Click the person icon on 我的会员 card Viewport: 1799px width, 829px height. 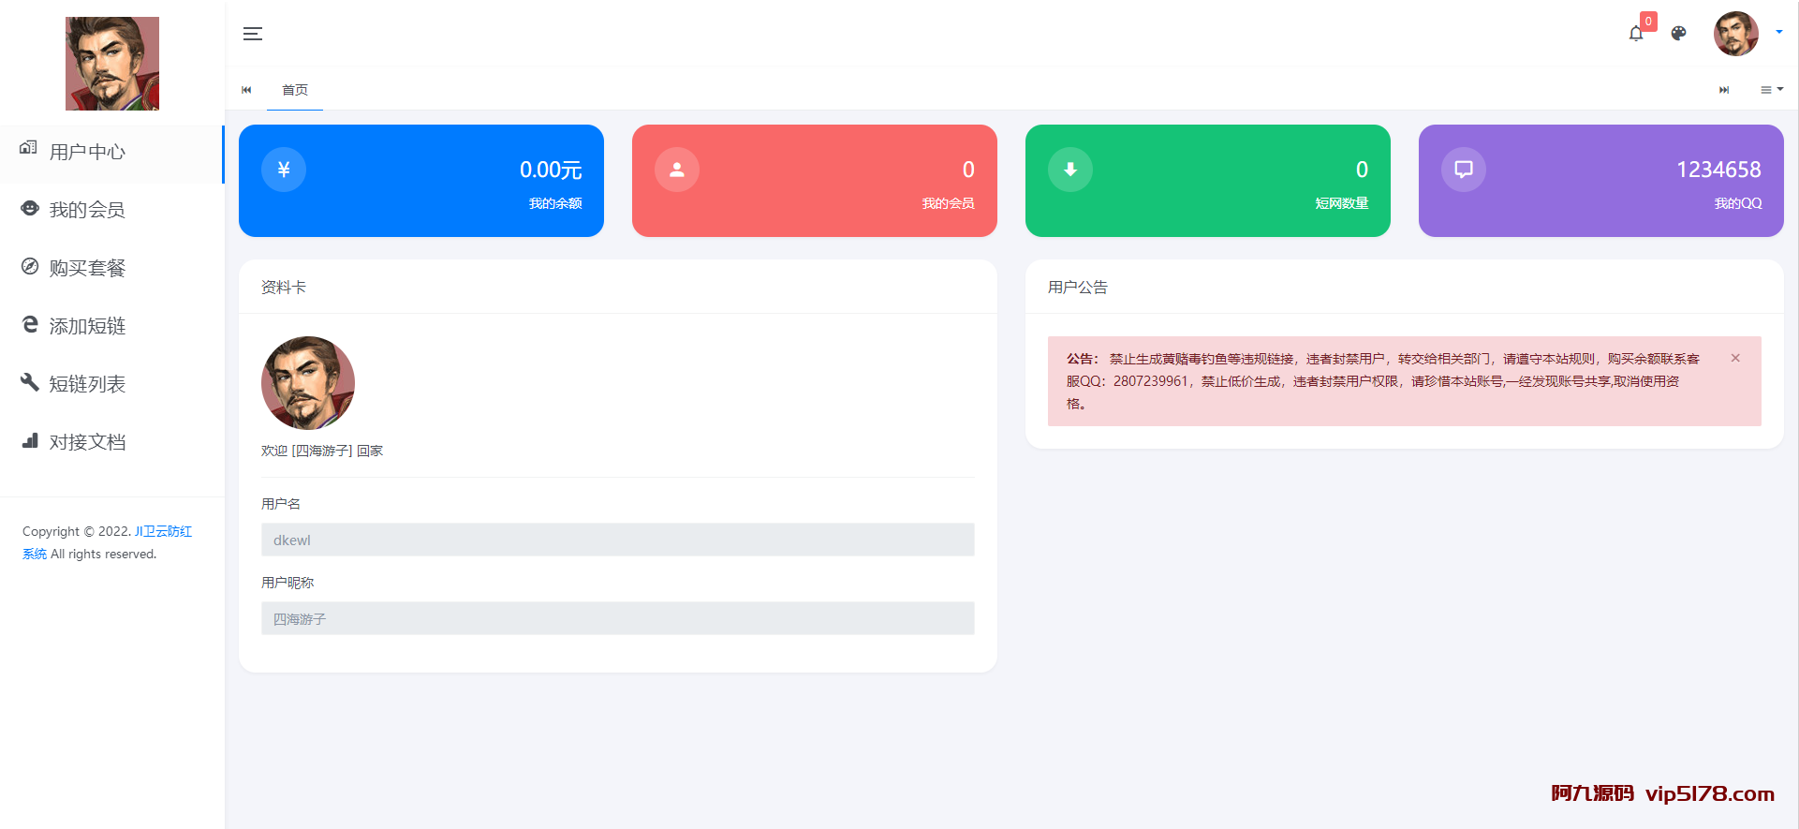click(x=677, y=170)
